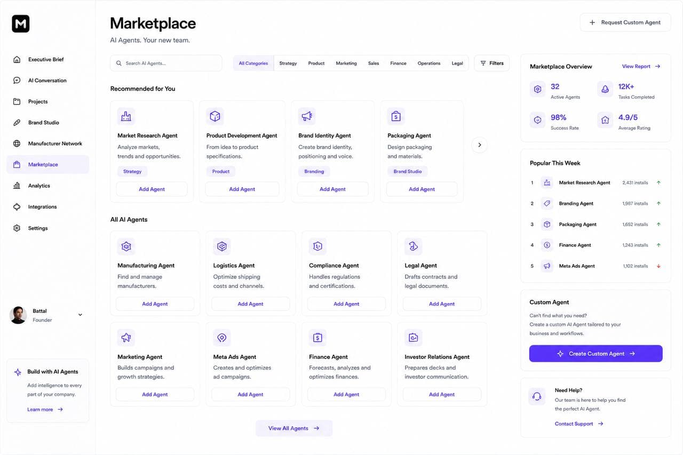Click the M logo icon
Screen dimensions: 683x455
coord(21,23)
